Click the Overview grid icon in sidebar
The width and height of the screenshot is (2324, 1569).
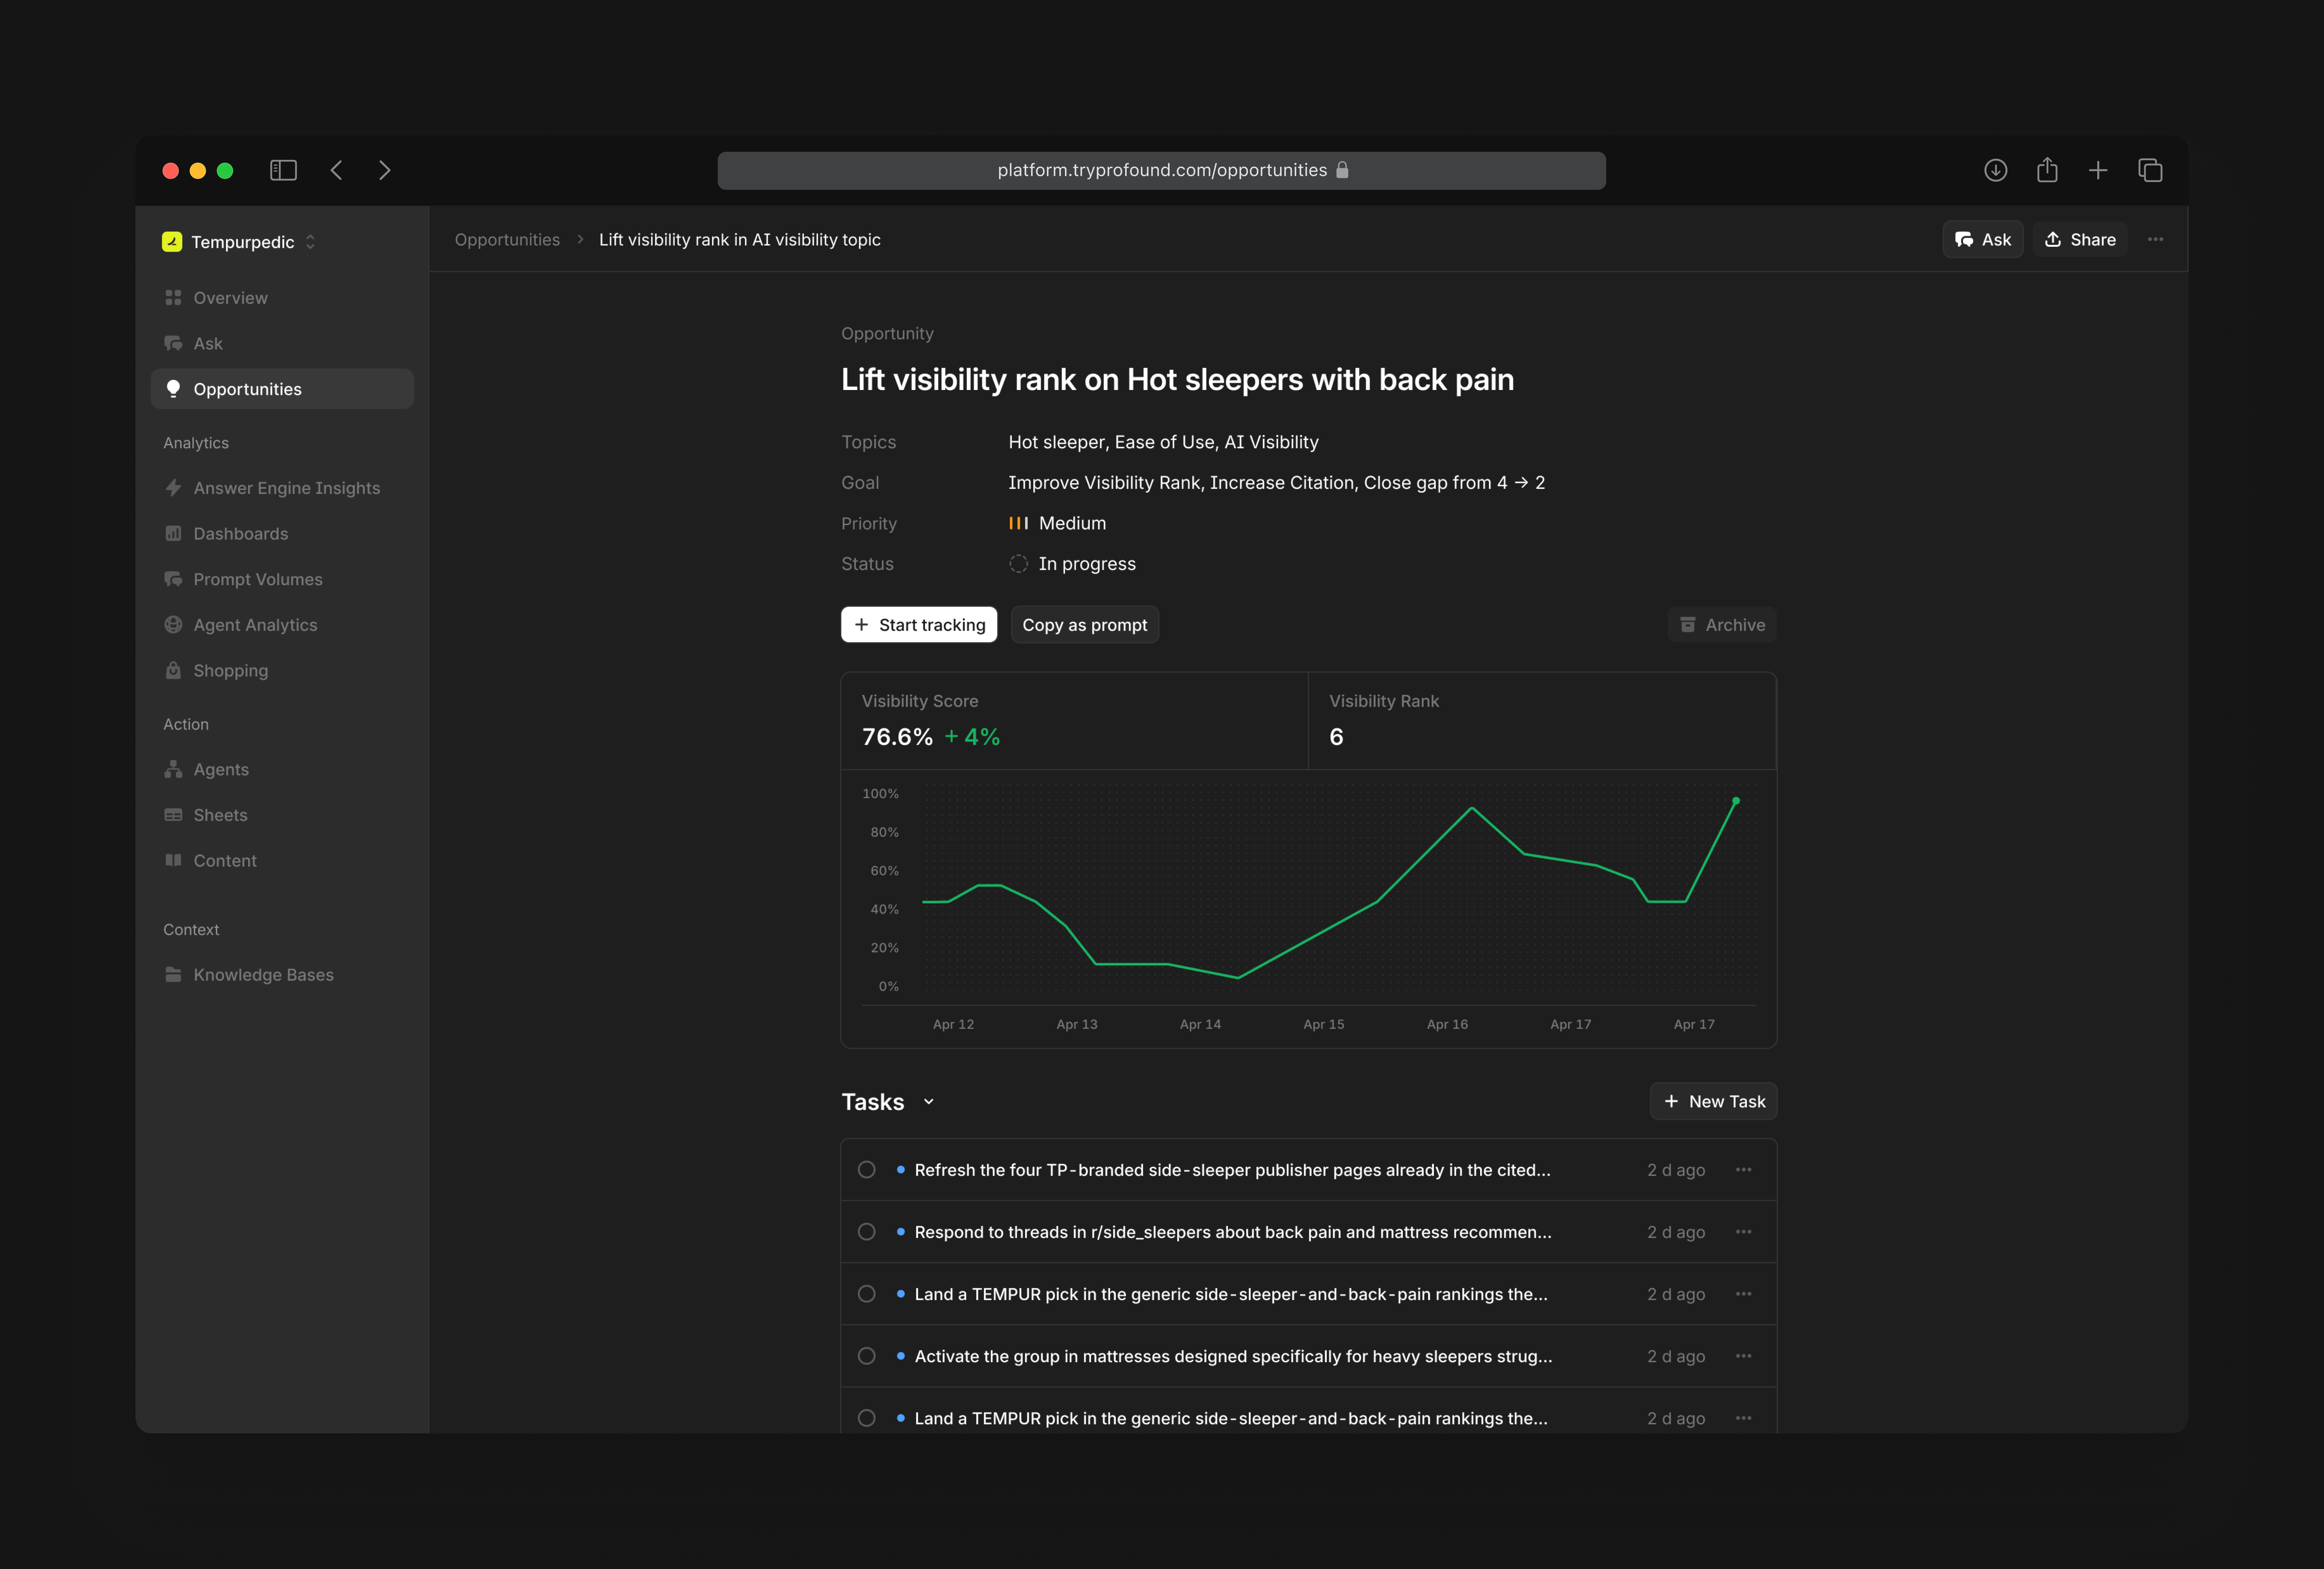coord(173,298)
